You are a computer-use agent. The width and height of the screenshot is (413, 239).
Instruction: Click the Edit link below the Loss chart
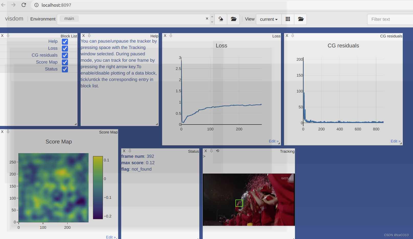coord(273,141)
